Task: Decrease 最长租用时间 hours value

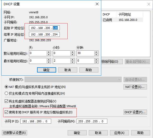Action: pos(72,62)
